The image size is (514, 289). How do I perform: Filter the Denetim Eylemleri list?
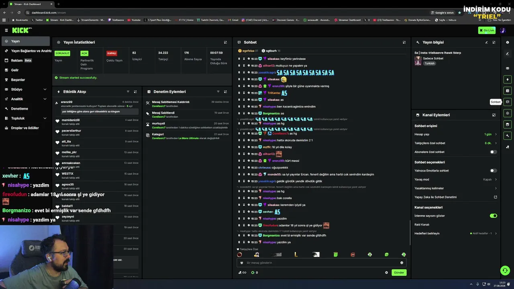218,92
